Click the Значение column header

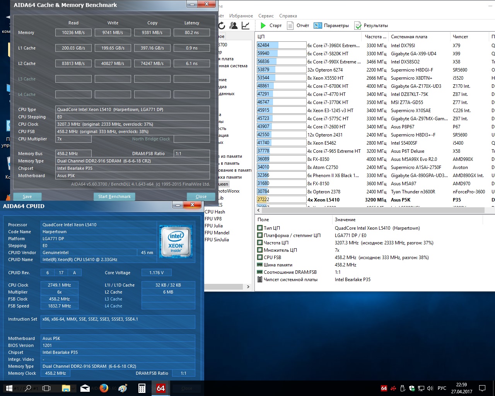tap(408, 220)
